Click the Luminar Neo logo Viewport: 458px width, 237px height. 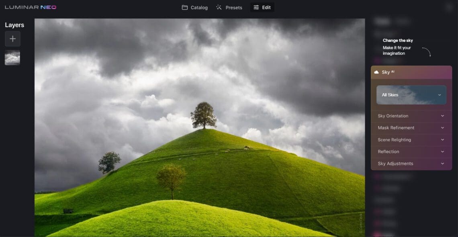(31, 7)
